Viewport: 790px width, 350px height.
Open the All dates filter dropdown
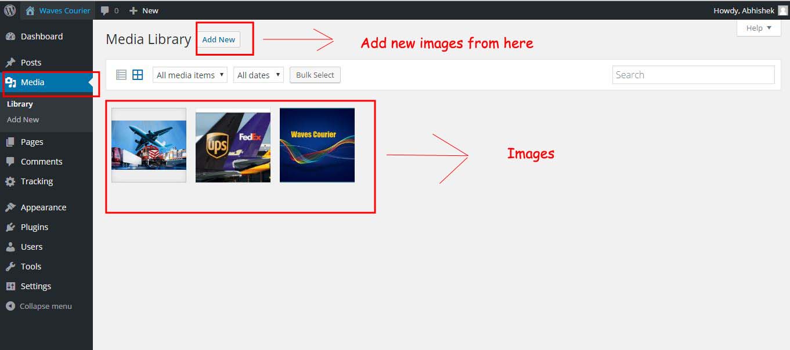click(258, 75)
